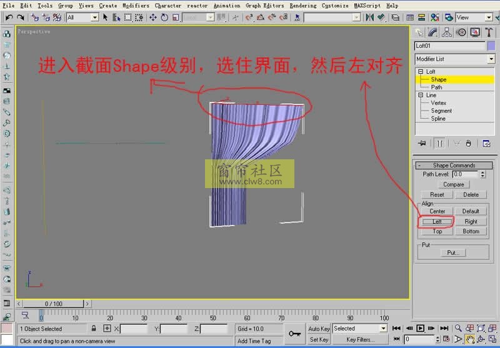Toggle Show End Result in stack
500x348 pixels.
440,144
